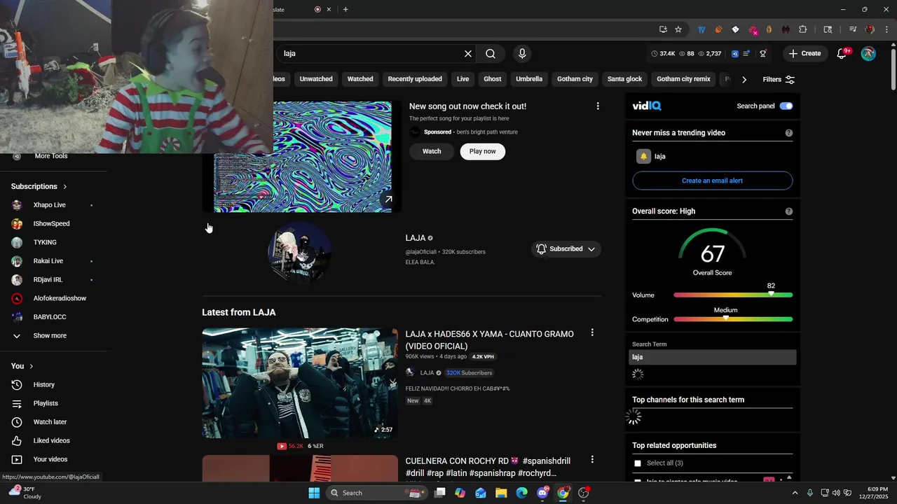Open Chrome media controls icon
The image size is (897, 504).
[853, 29]
